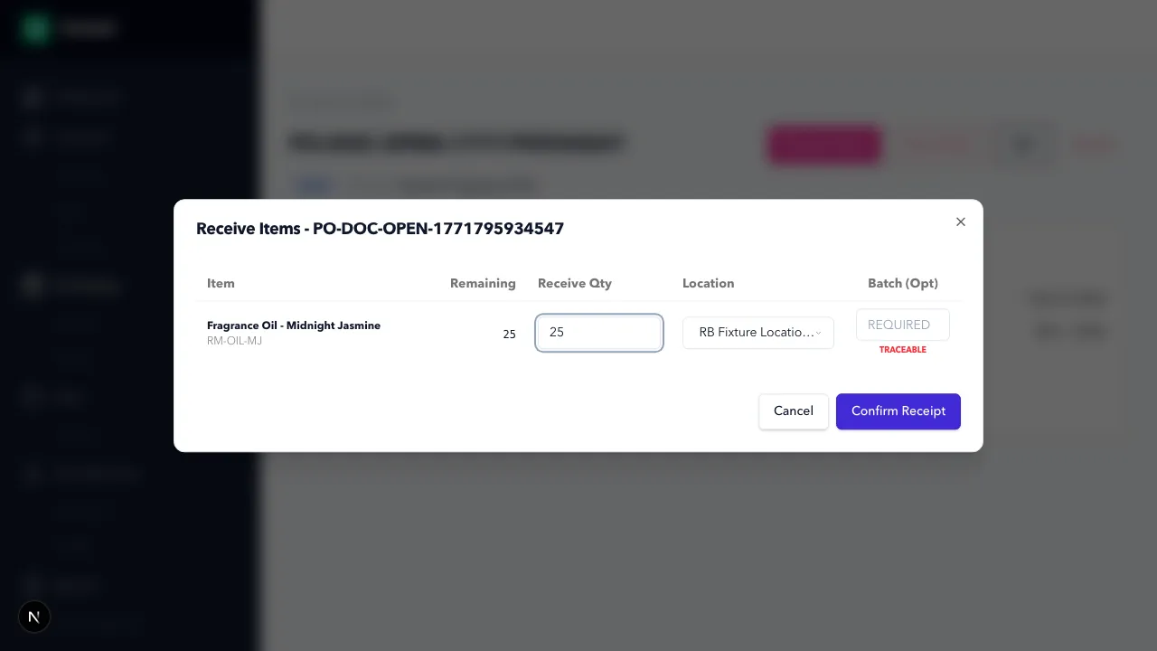Select the Receive Qty field showing 25
Viewport: 1157px width, 651px height.
pos(598,333)
